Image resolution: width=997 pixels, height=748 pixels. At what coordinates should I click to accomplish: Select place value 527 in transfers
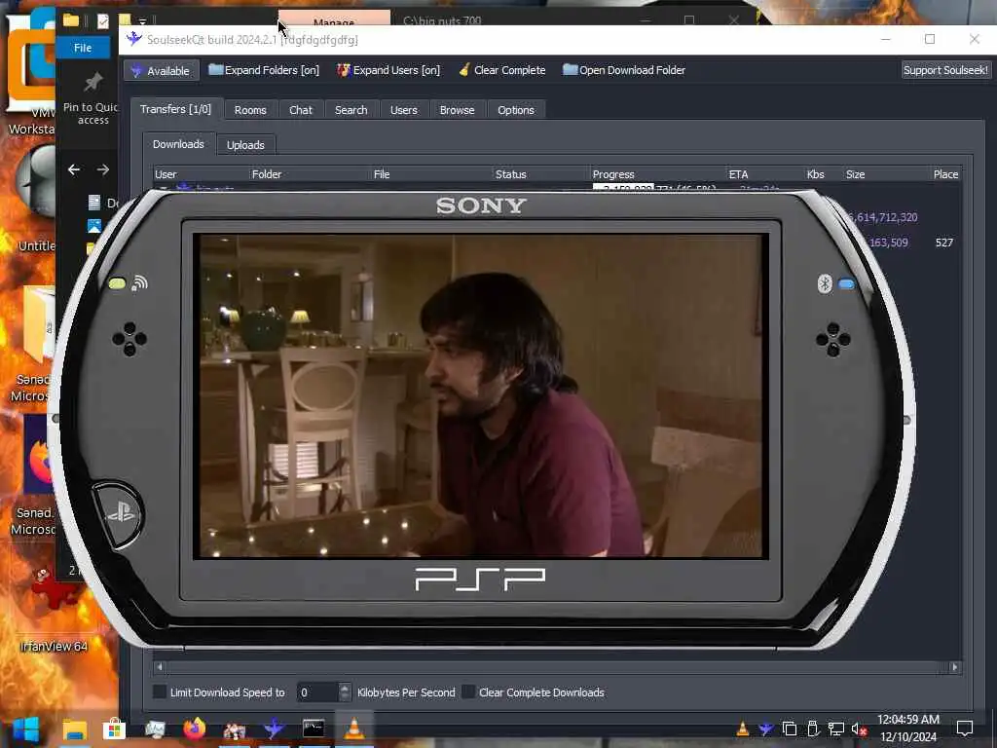coord(944,243)
